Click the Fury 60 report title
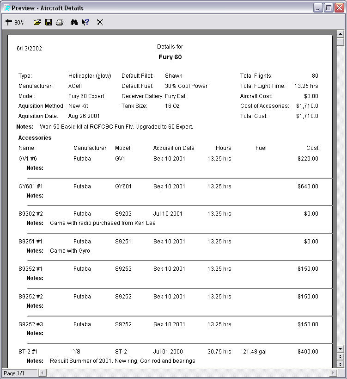 pos(170,57)
